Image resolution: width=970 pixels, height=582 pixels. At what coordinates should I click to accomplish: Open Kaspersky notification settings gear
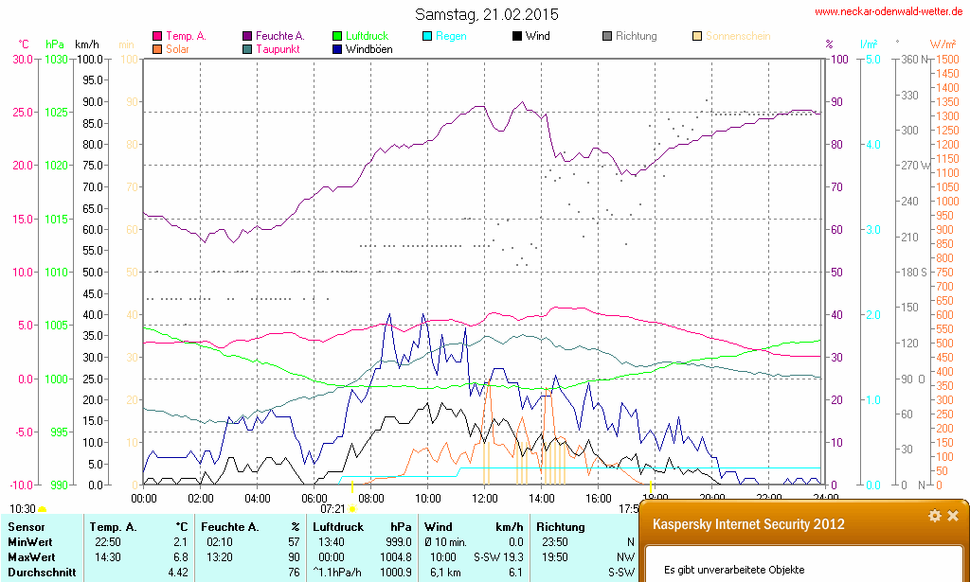coord(934,516)
